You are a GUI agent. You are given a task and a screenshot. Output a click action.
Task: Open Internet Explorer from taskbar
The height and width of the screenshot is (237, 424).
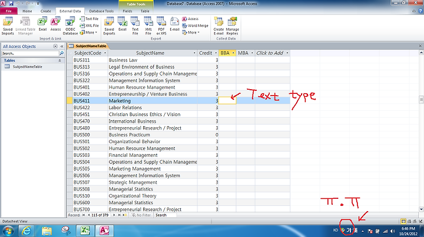[x=26, y=231]
